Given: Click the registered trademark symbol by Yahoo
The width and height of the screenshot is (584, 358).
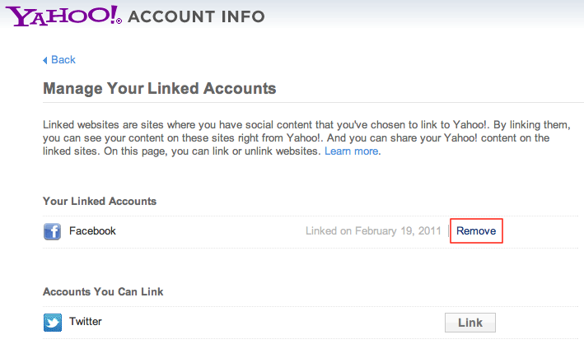Looking at the screenshot, I should point(119,21).
